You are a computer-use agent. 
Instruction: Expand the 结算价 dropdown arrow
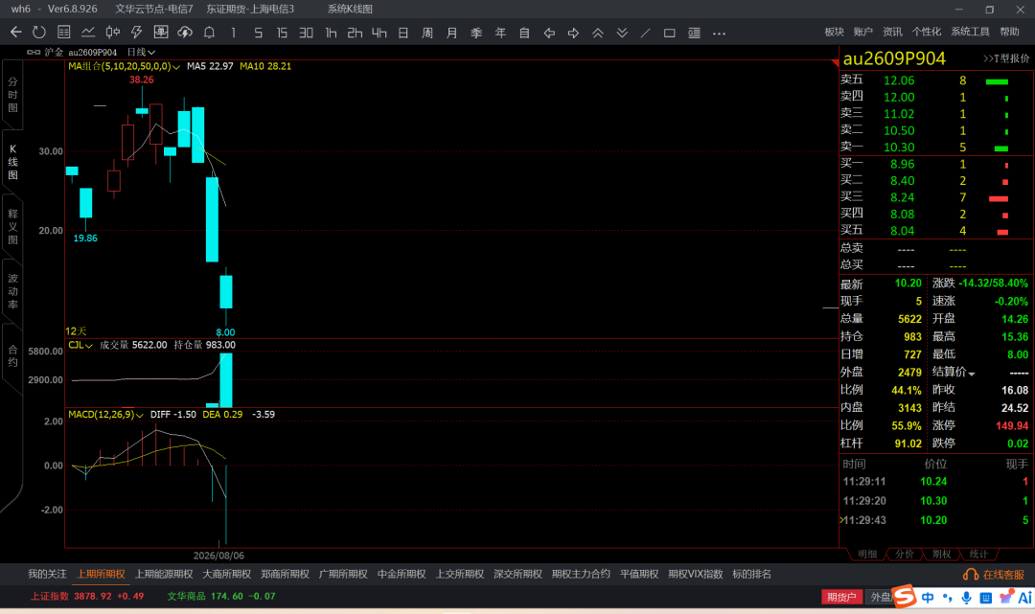pos(972,374)
